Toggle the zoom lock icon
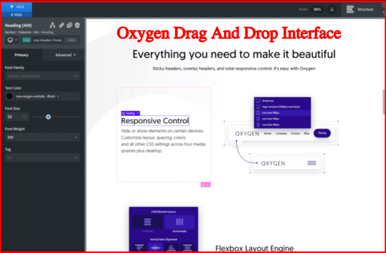Screen dimensions: 386x253 point(332,9)
